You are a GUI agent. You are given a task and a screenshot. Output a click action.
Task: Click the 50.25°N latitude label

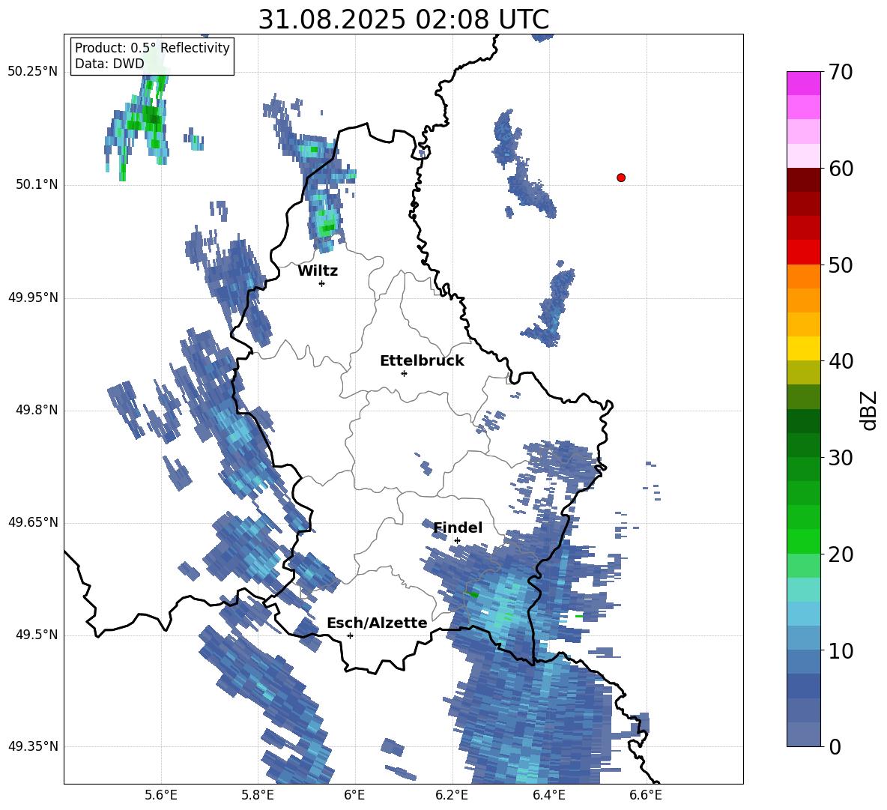pyautogui.click(x=33, y=72)
